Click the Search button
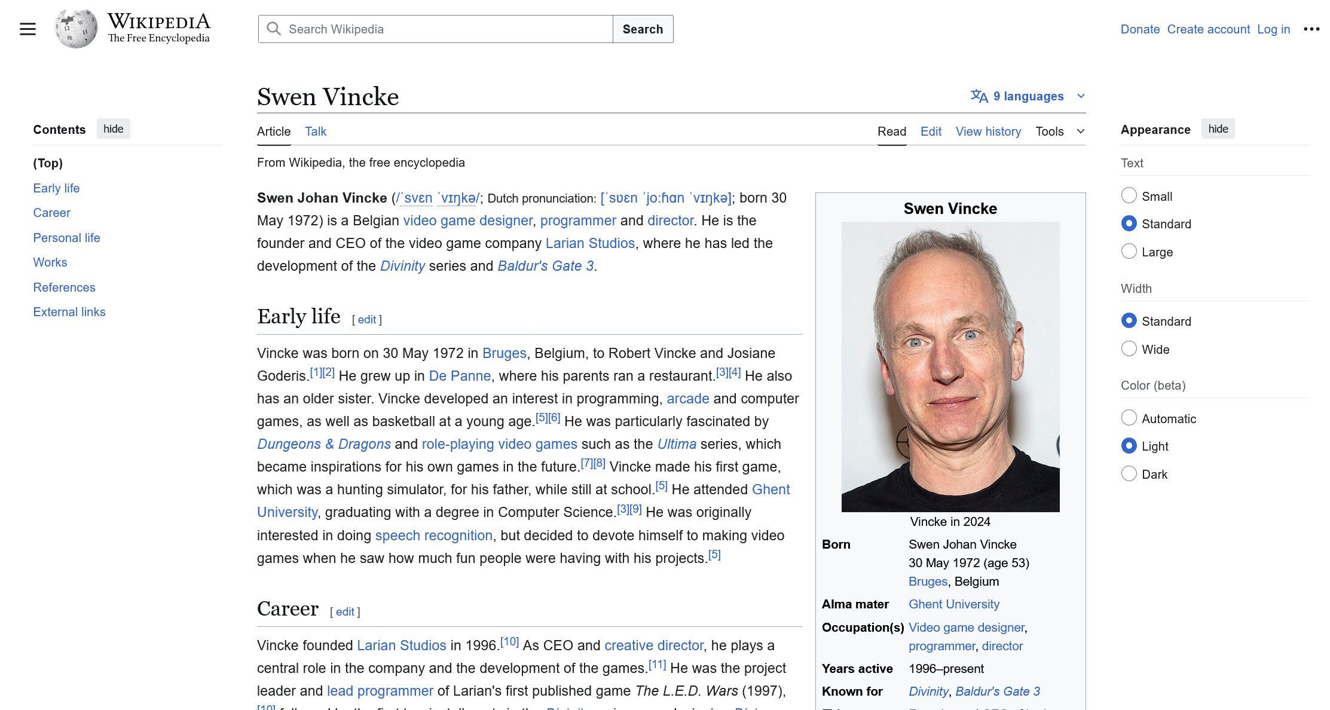The image size is (1330, 710). pos(643,29)
